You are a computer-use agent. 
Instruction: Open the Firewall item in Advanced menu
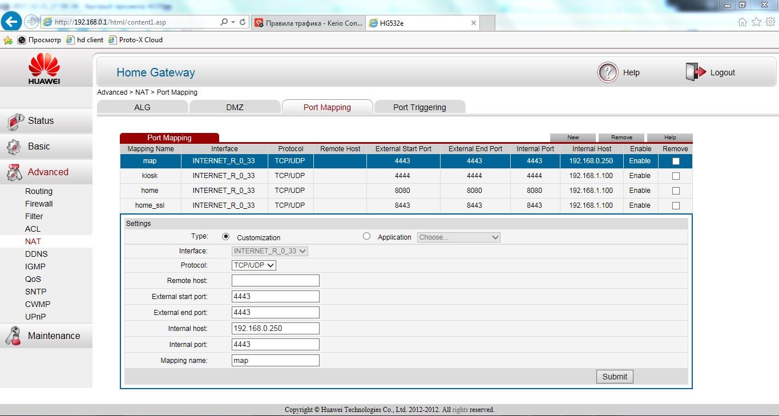pyautogui.click(x=39, y=204)
